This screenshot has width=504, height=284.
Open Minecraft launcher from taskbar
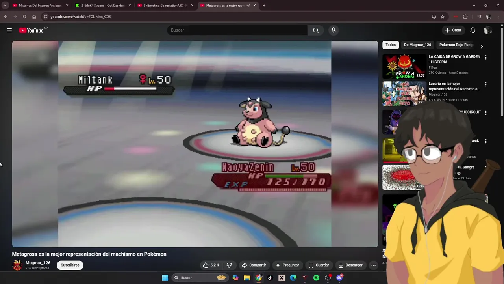click(282, 278)
